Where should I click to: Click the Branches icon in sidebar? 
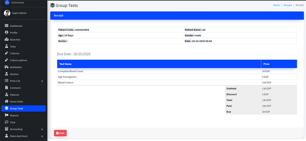6,39
